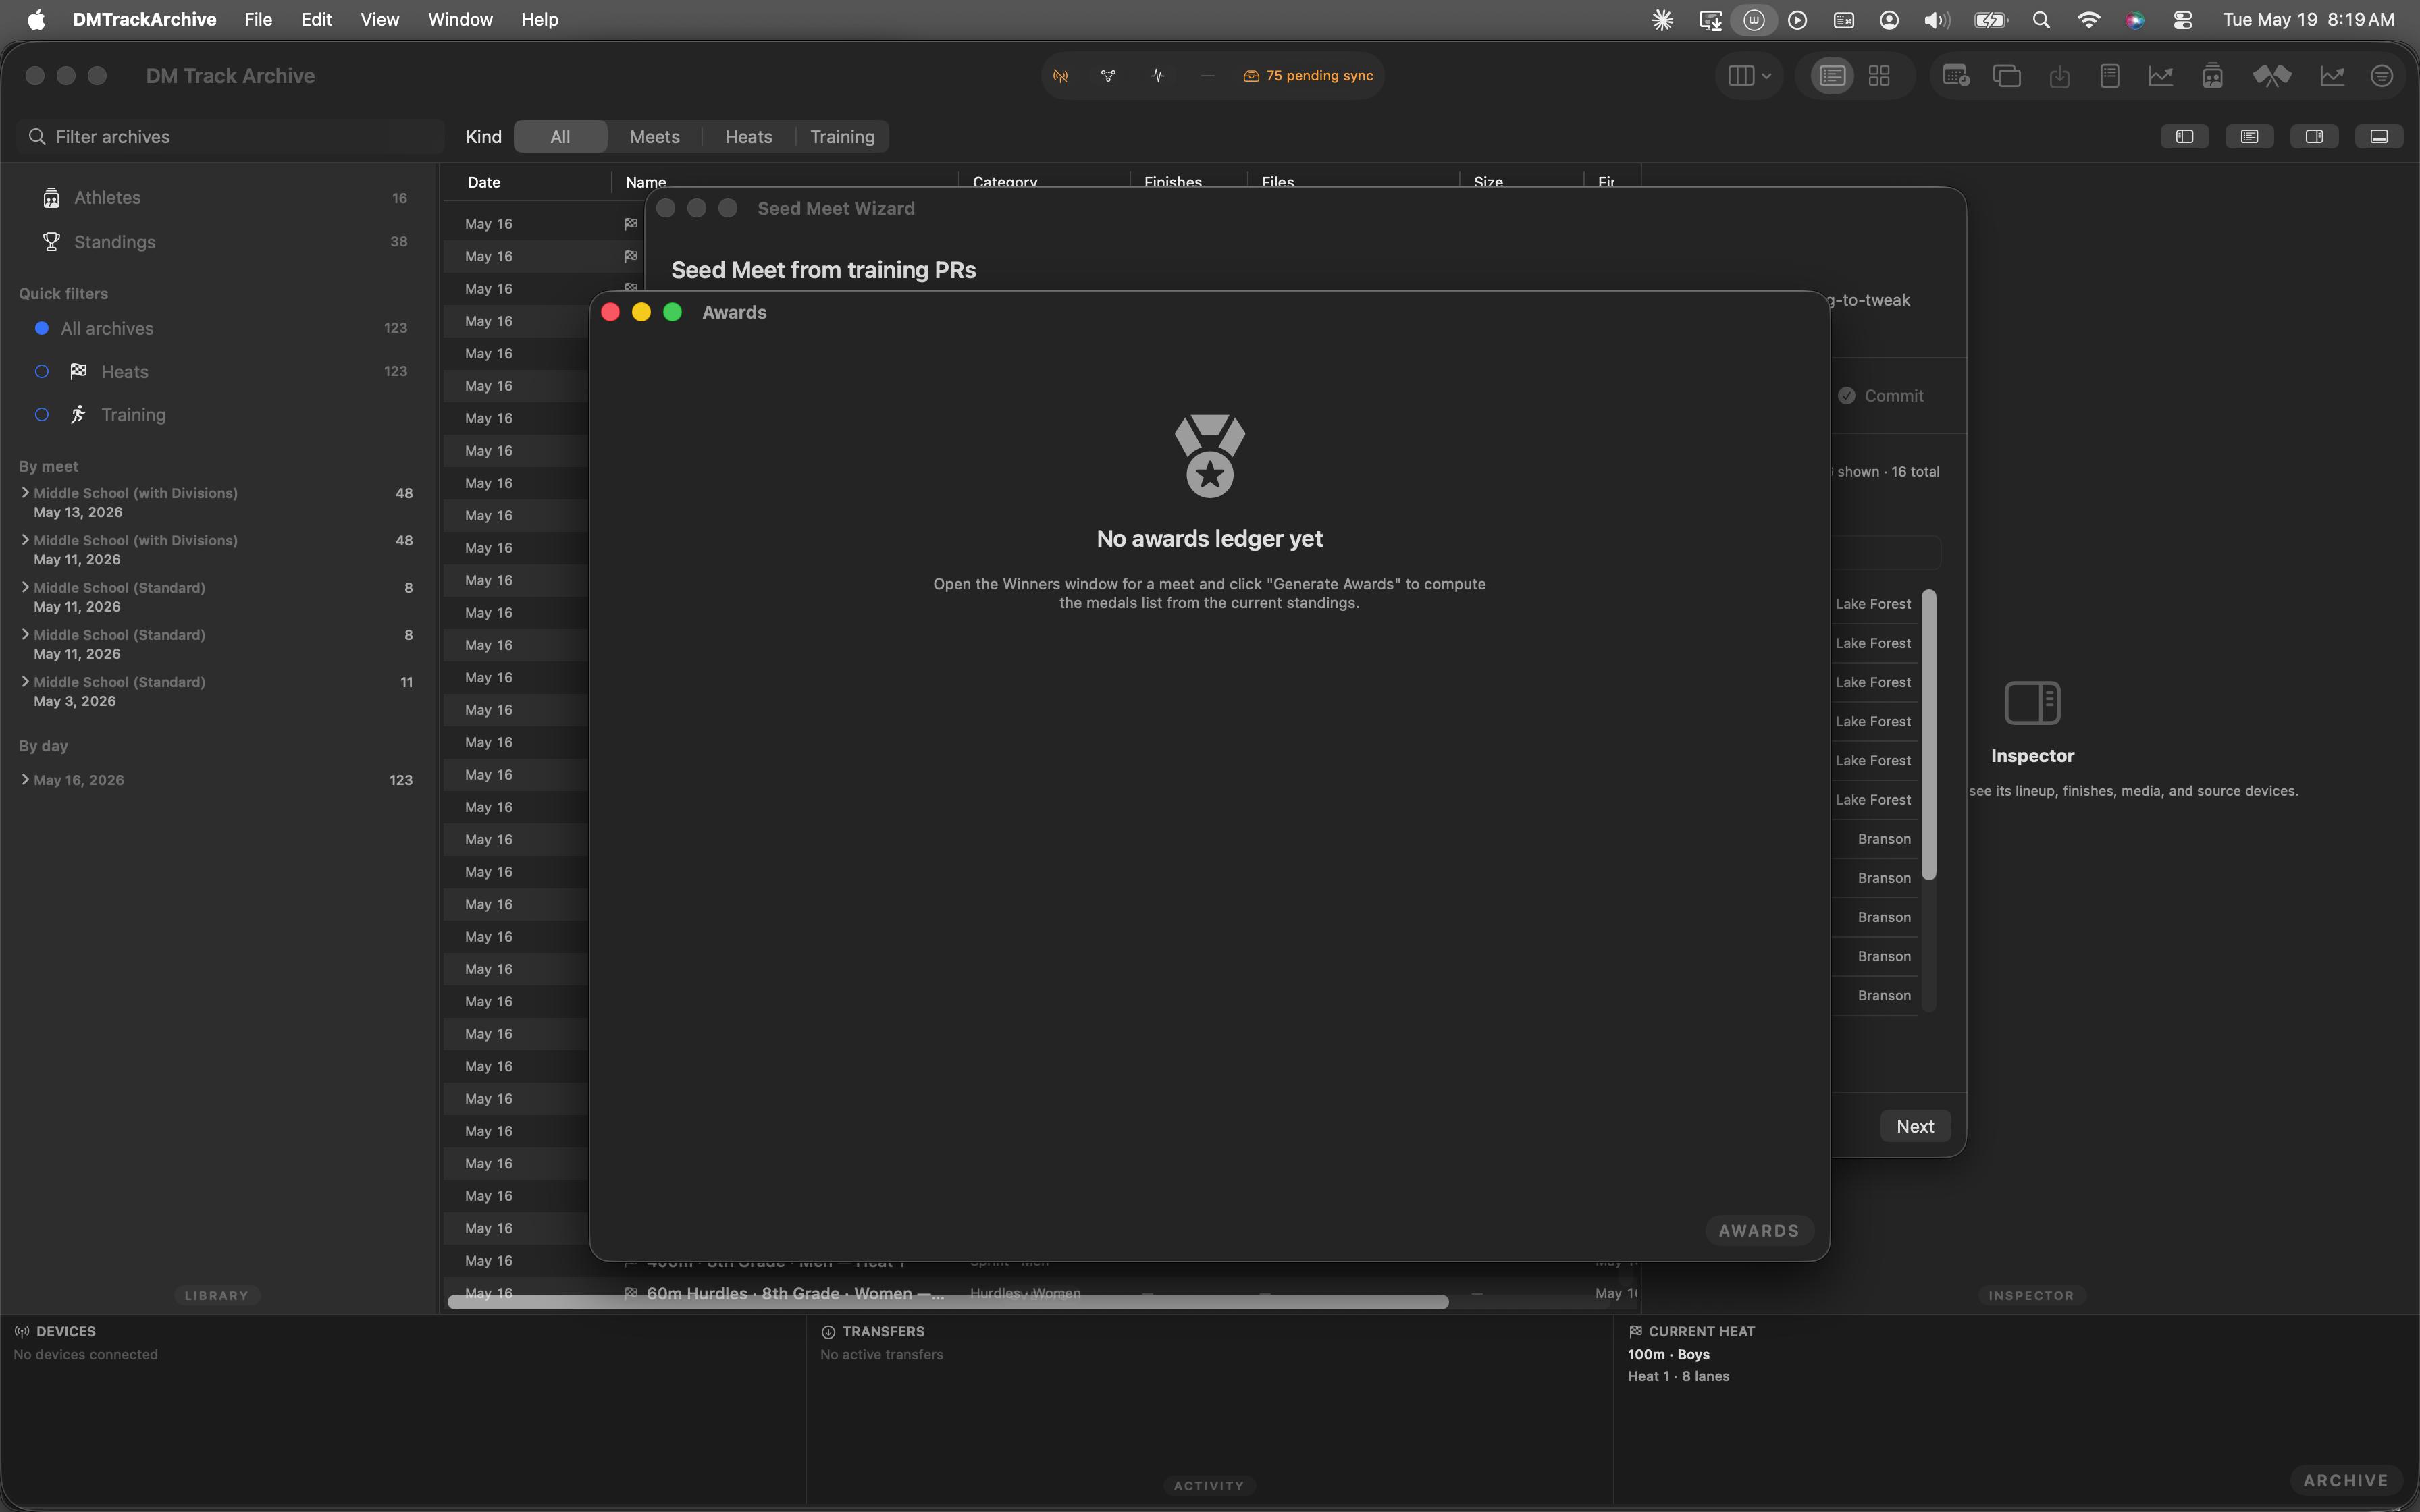Toggle the right inspector panel button

point(2314,137)
